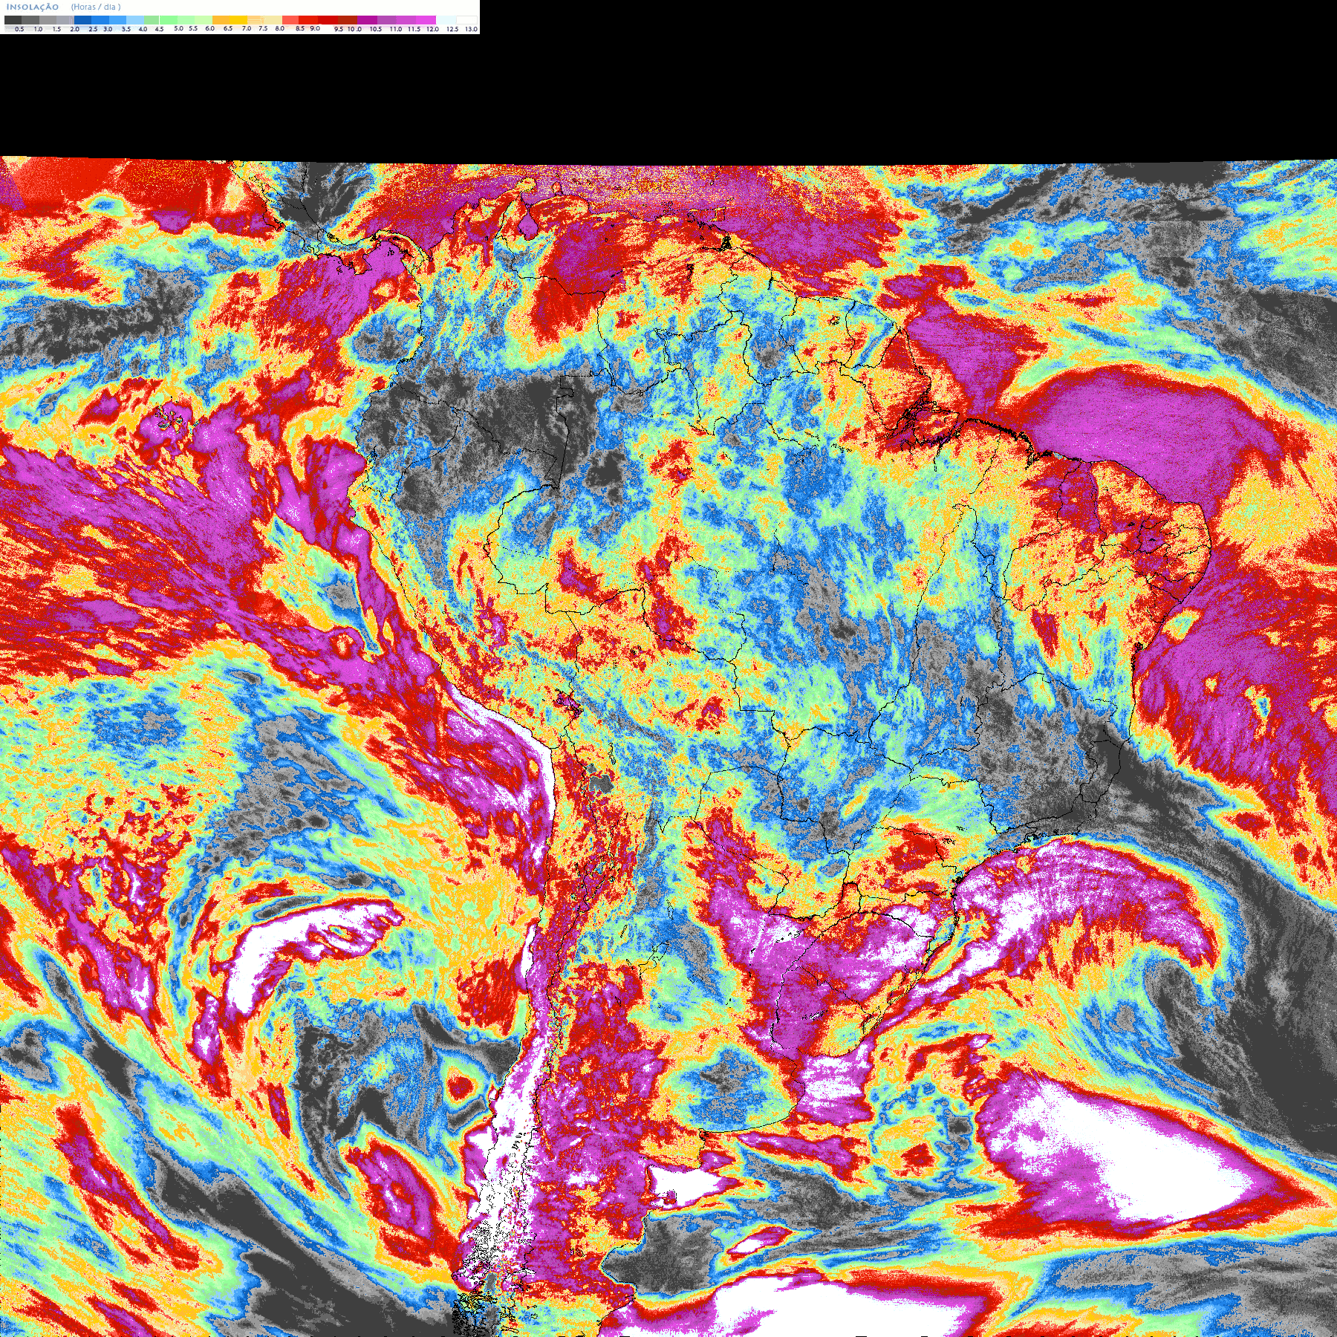This screenshot has height=1337, width=1337.
Task: Pick the bright red 9.0 legend swatch
Action: (308, 20)
